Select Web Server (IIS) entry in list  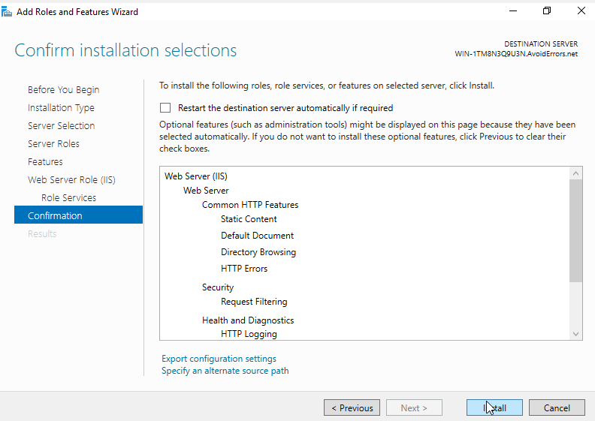pyautogui.click(x=196, y=176)
